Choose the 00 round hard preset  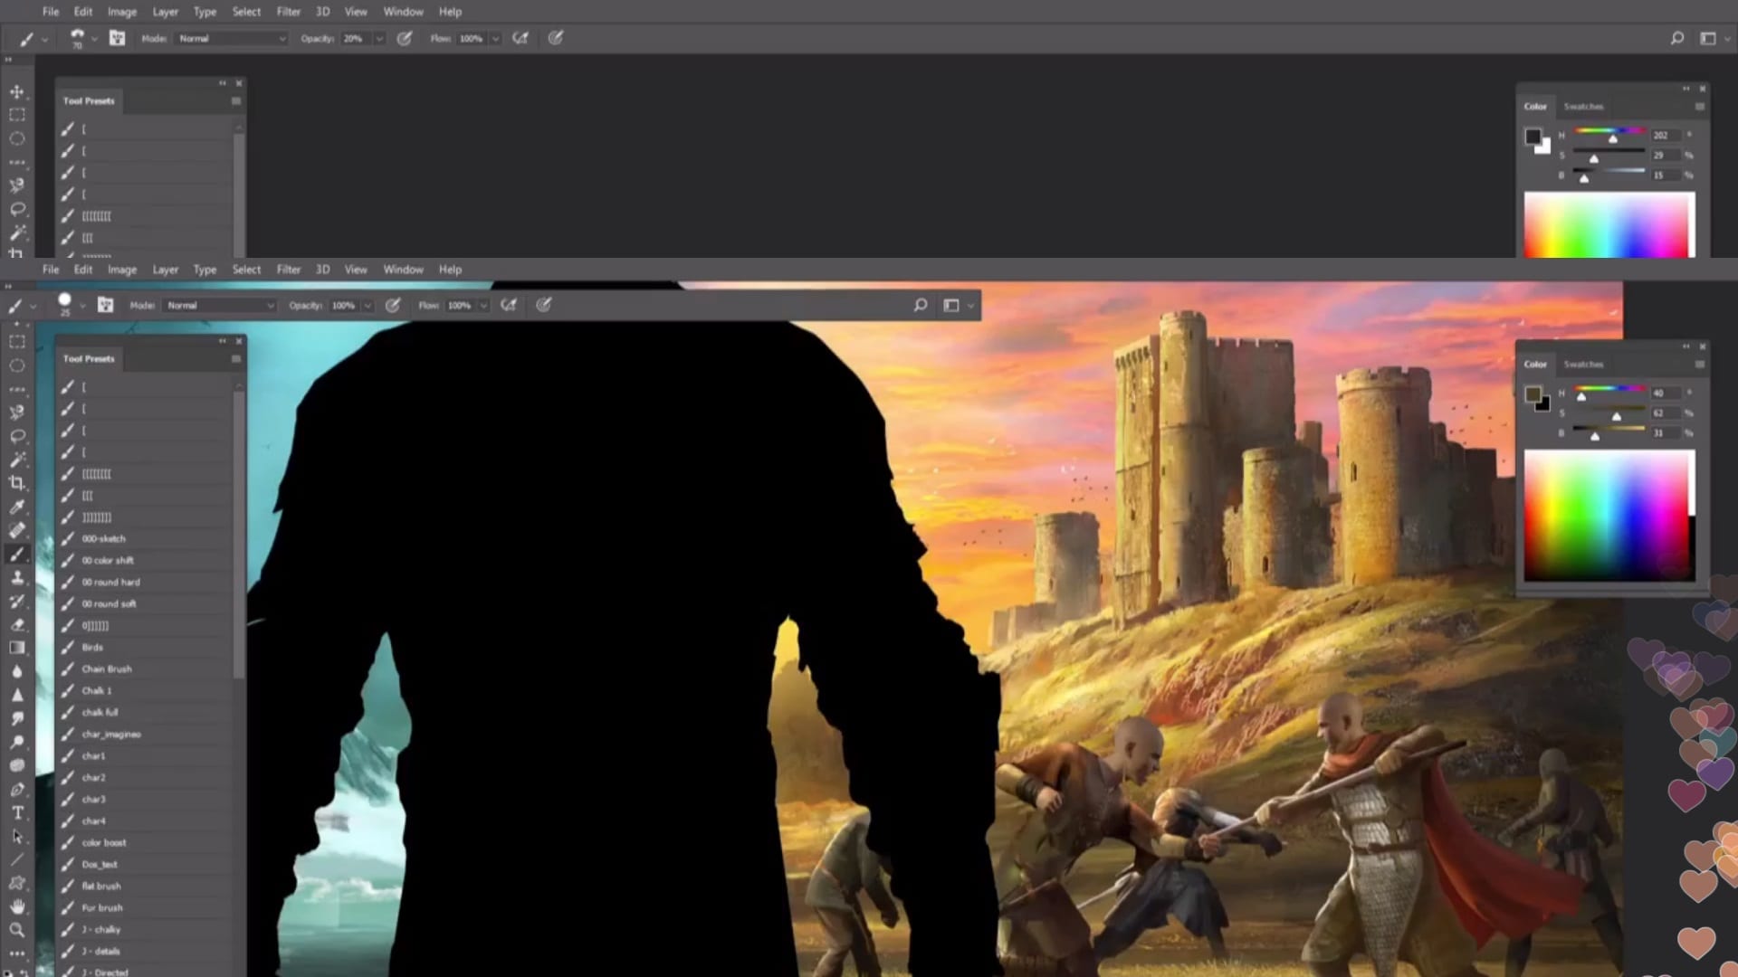[110, 583]
